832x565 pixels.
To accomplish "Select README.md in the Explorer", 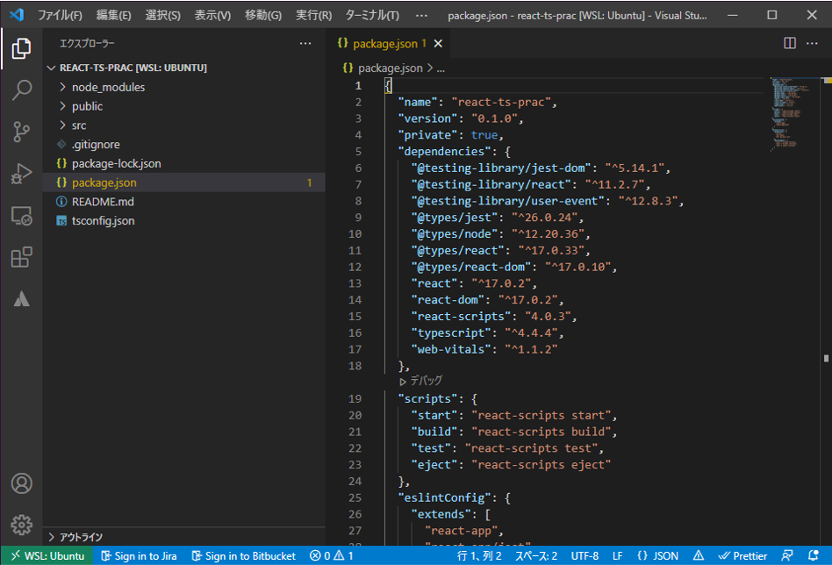I will point(102,201).
